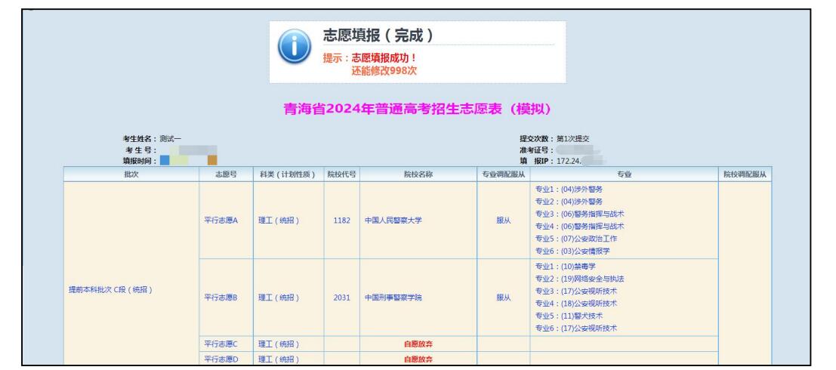The width and height of the screenshot is (836, 370).
Task: Click '专业2：(19)网络安全与执法' entry
Action: 579,279
